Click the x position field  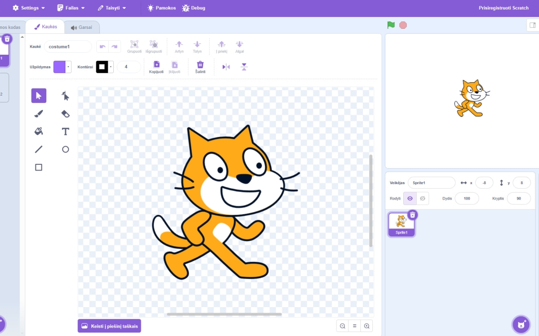484,183
